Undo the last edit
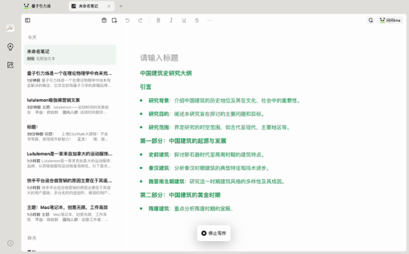This screenshot has height=254, width=409. click(127, 20)
